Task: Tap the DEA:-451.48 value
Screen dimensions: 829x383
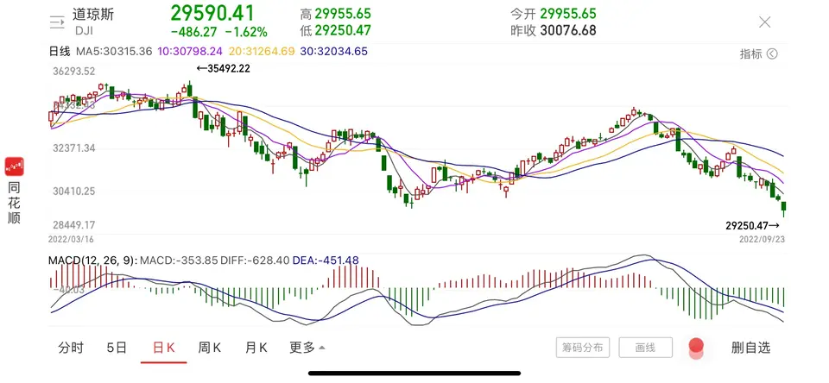Action: 326,261
